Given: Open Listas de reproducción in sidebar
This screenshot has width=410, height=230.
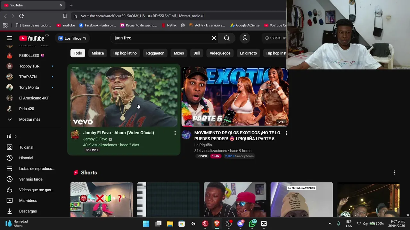Looking at the screenshot, I should 30,169.
